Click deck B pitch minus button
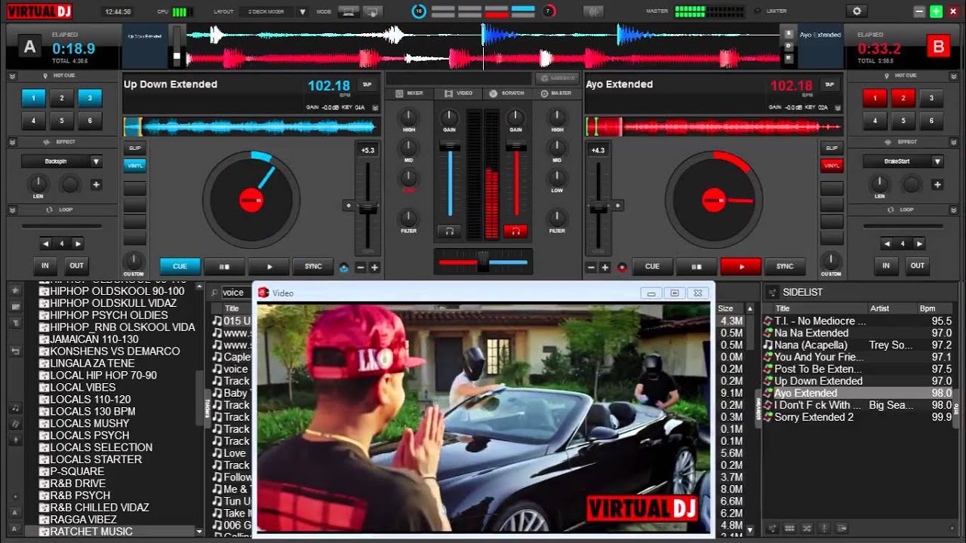The height and width of the screenshot is (543, 966). (591, 267)
